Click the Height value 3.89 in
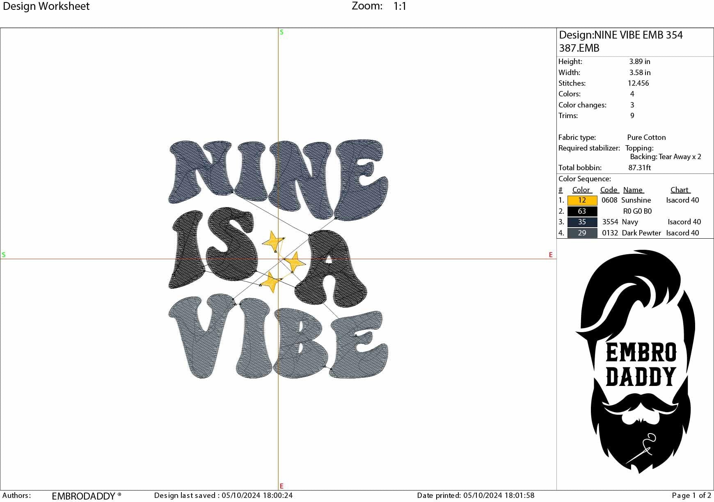Viewport: 714px width, 502px height. tap(640, 62)
